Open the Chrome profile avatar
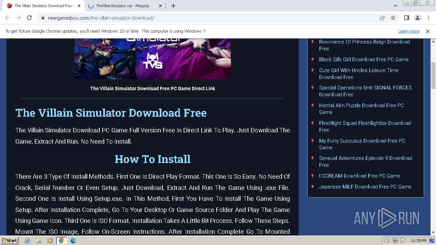The width and height of the screenshot is (436, 245). pyautogui.click(x=418, y=18)
